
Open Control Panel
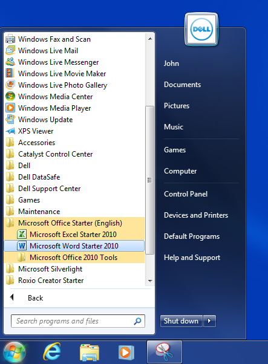[x=186, y=194]
